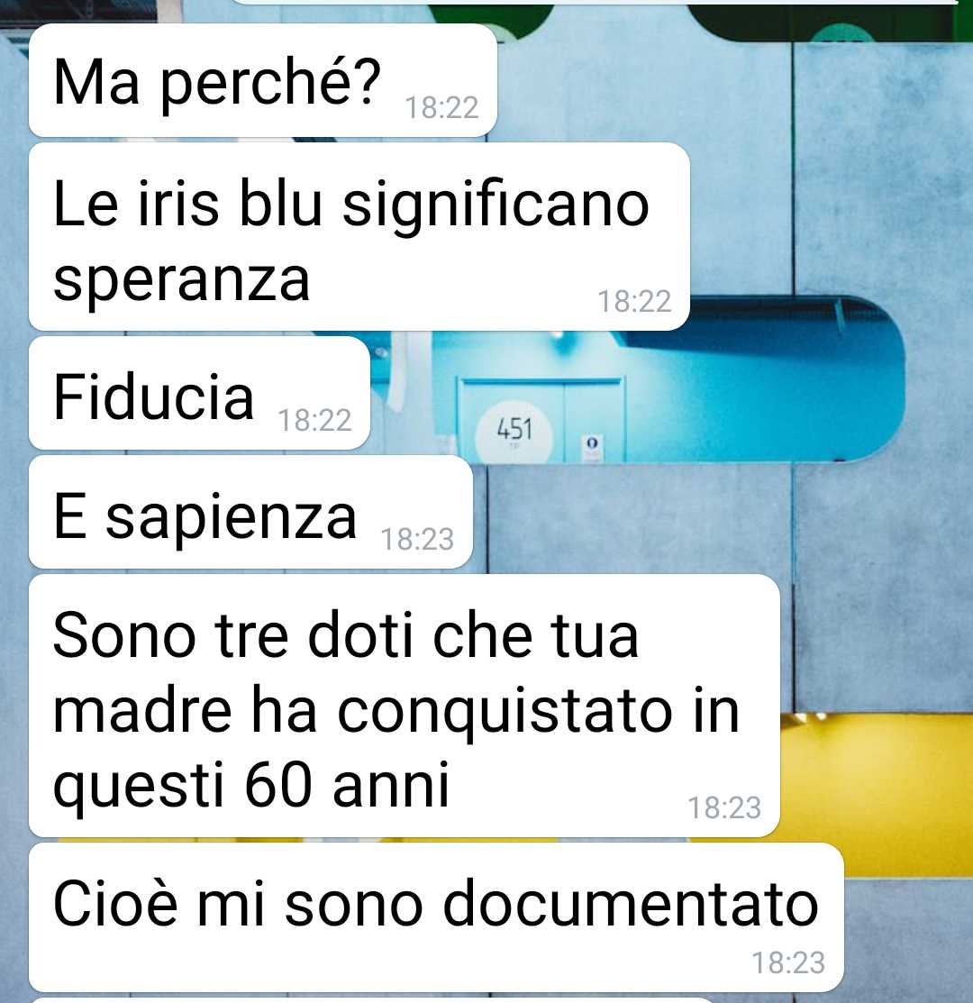Tap the partially visible bubble at the bottom
The width and height of the screenshot is (973, 1003).
tap(371, 999)
